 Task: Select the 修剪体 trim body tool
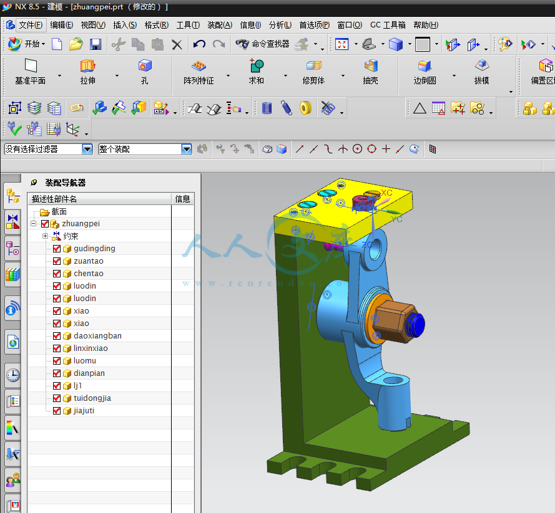pyautogui.click(x=313, y=72)
